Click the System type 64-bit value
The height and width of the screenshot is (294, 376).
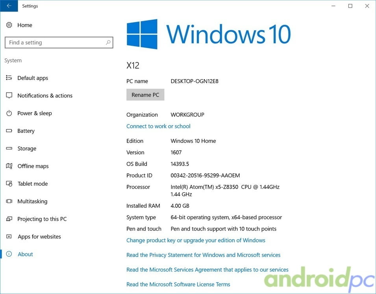coord(226,218)
